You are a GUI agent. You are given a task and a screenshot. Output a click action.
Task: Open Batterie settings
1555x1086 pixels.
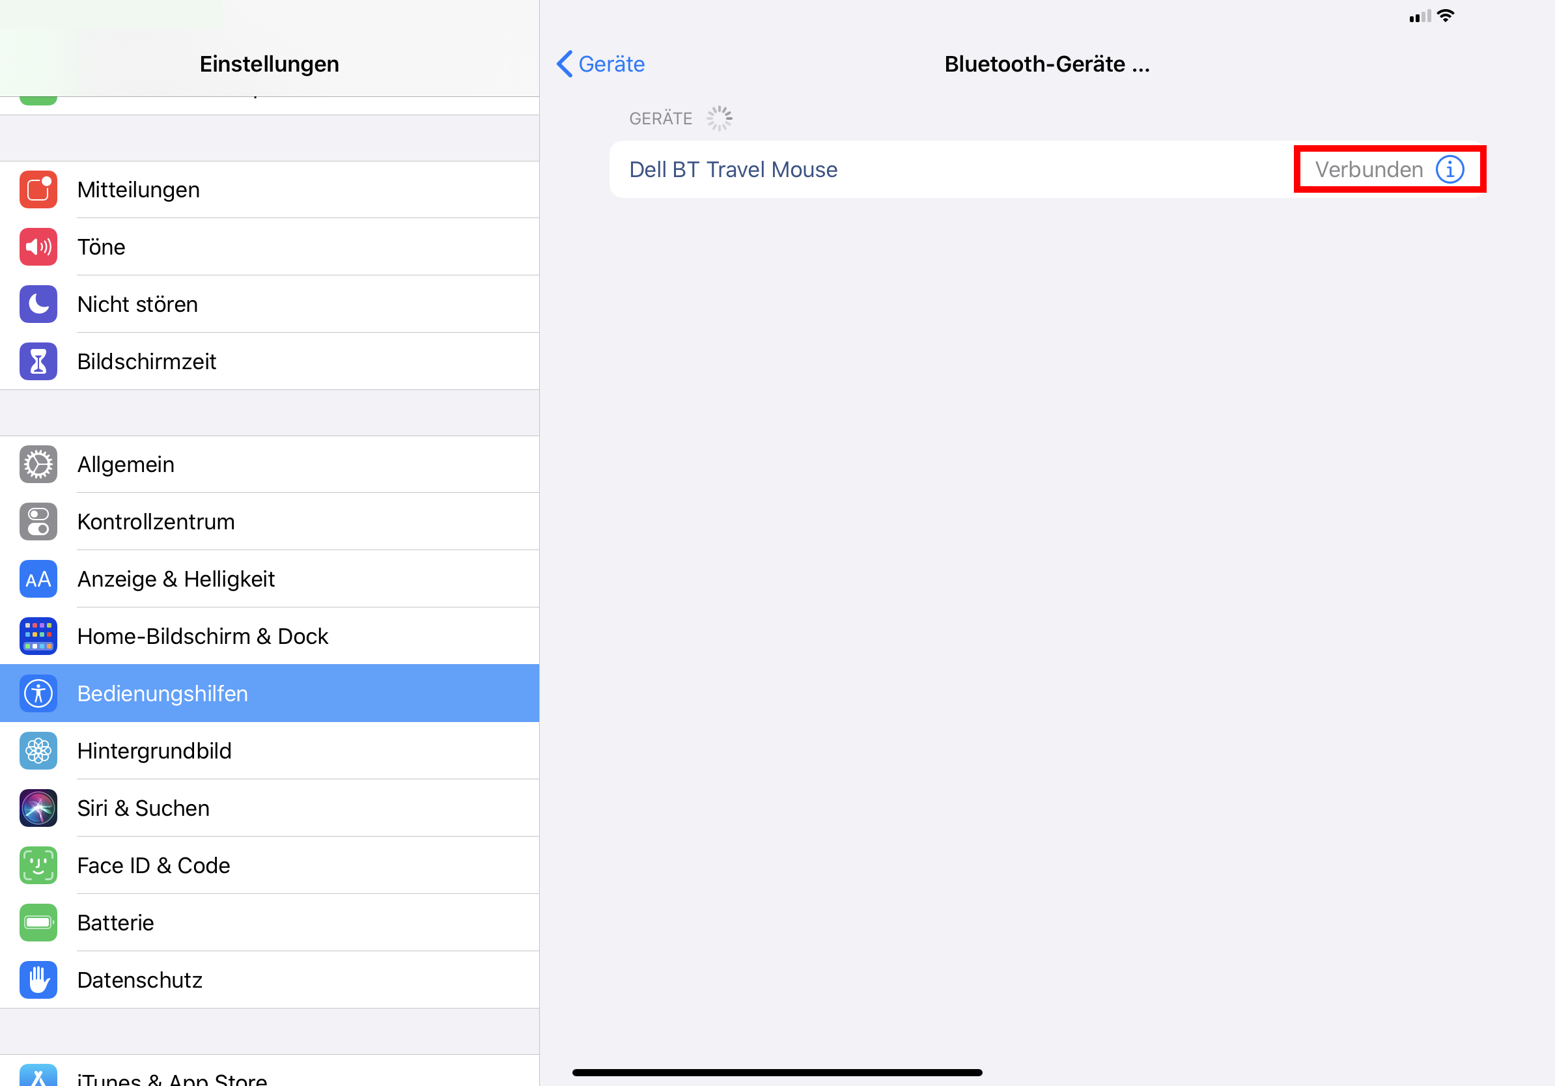click(116, 923)
